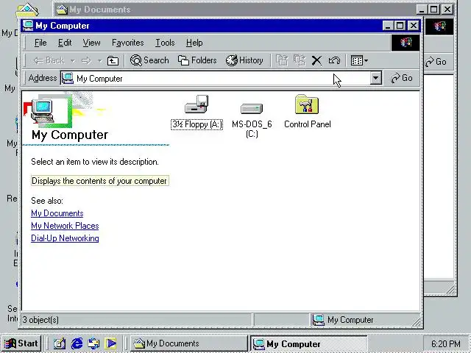This screenshot has height=353, width=471.
Task: Go back using the Back toolbar button
Action: pyautogui.click(x=49, y=60)
